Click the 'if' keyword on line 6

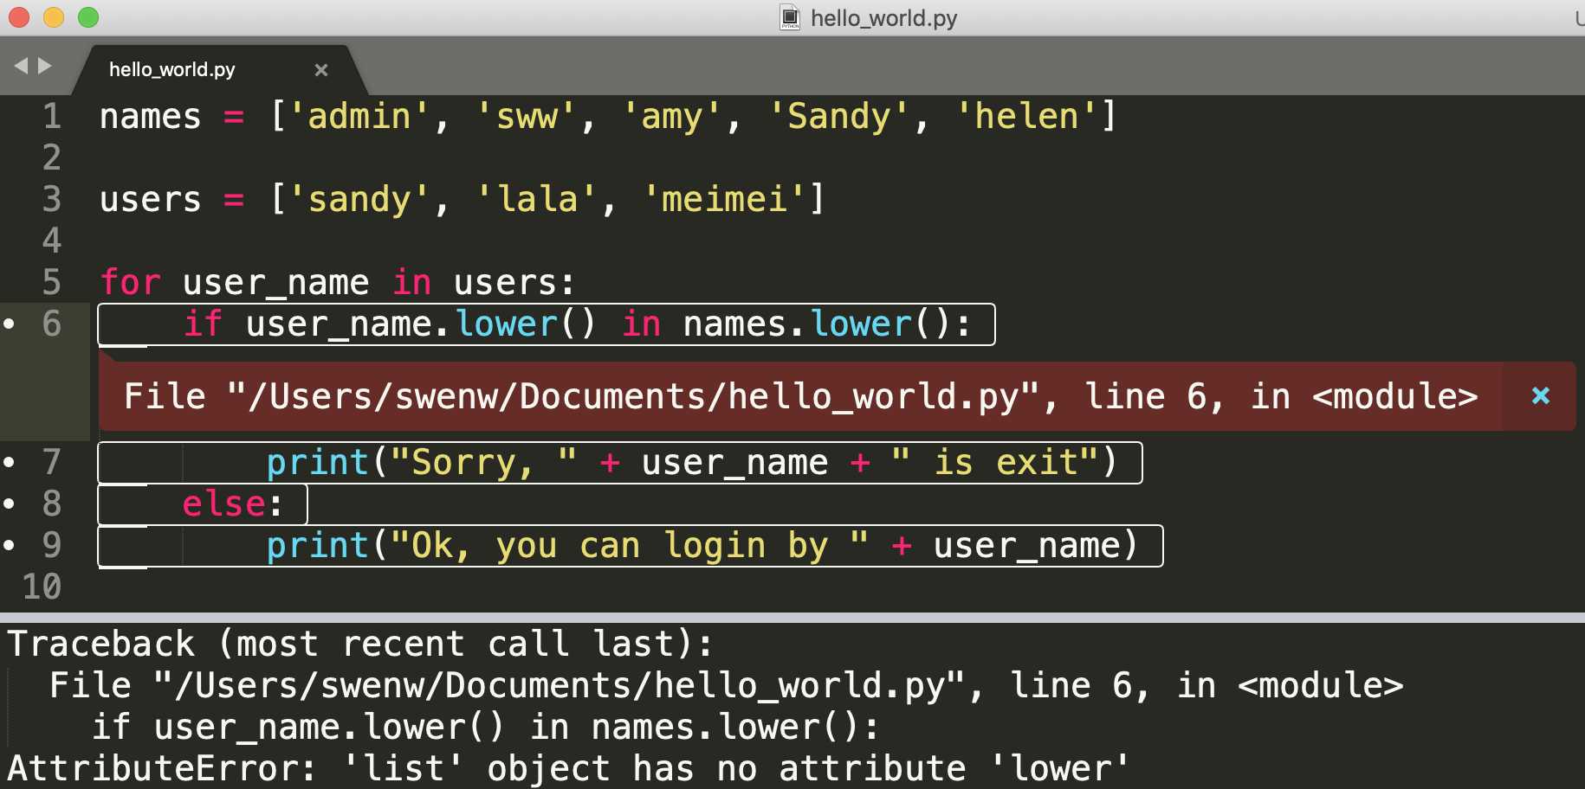point(204,324)
